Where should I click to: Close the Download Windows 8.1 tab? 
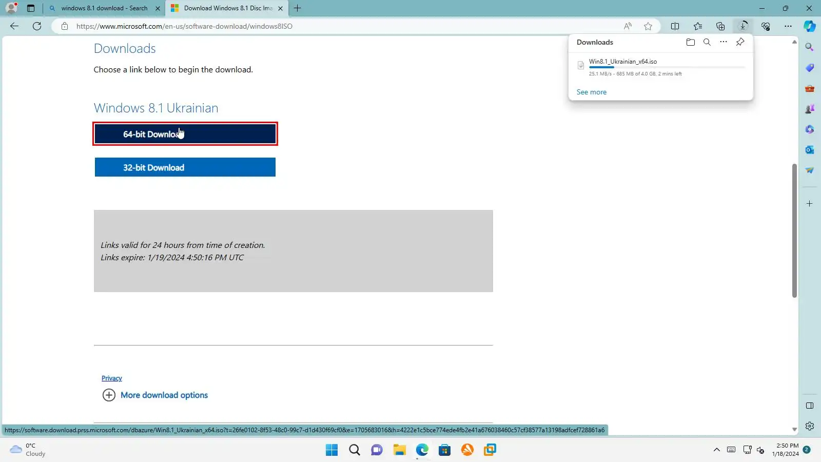pos(280,8)
